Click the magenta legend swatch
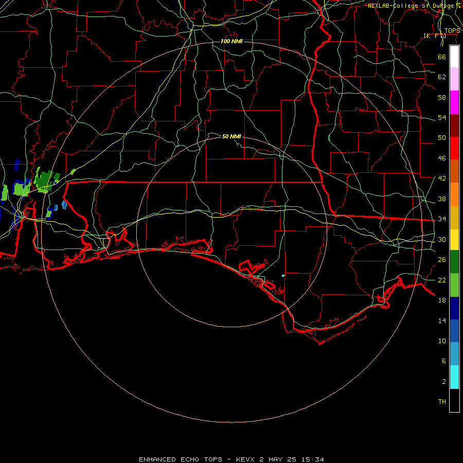This screenshot has height=463, width=463. pyautogui.click(x=454, y=102)
